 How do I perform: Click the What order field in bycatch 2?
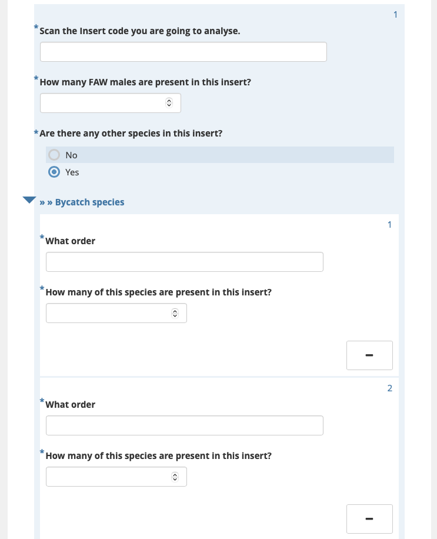tap(185, 425)
